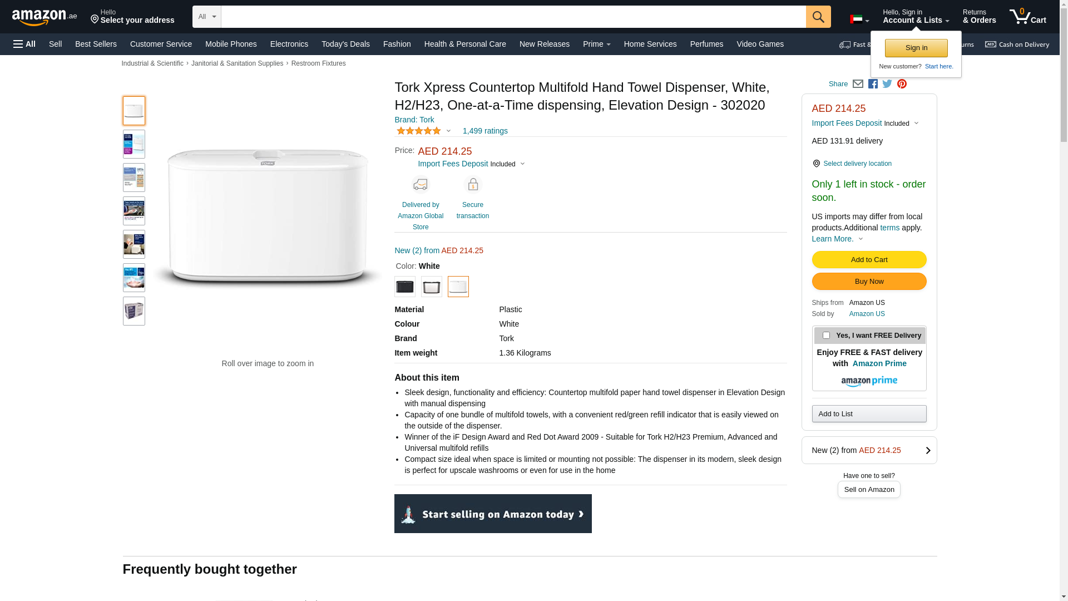Share product on Facebook
The width and height of the screenshot is (1068, 601).
pos(873,84)
